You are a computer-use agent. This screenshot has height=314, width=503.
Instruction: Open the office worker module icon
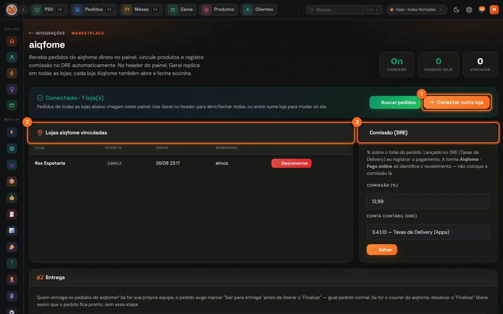tap(12, 280)
